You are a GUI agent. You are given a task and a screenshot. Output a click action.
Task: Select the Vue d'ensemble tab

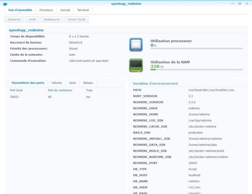tap(20, 10)
